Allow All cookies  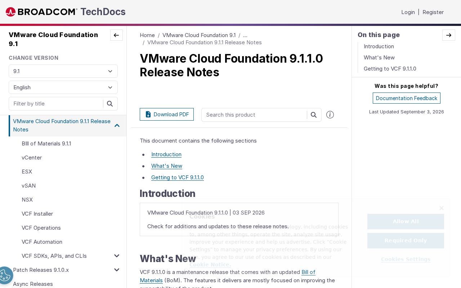(406, 221)
